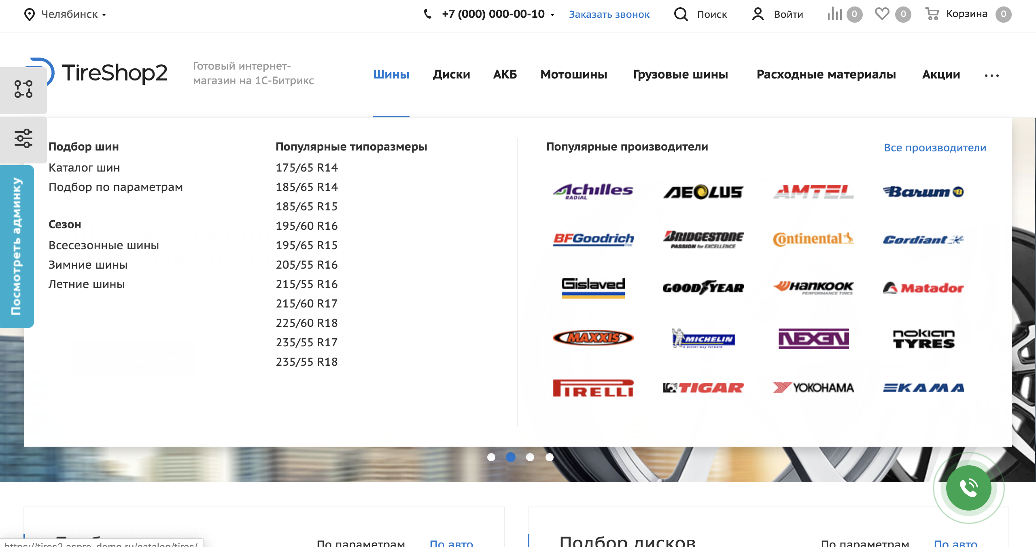1036x547 pixels.
Task: Open search with the magnifier icon
Action: (x=681, y=14)
